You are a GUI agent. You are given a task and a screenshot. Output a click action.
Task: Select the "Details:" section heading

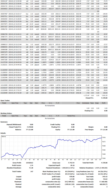click(x=3, y=133)
